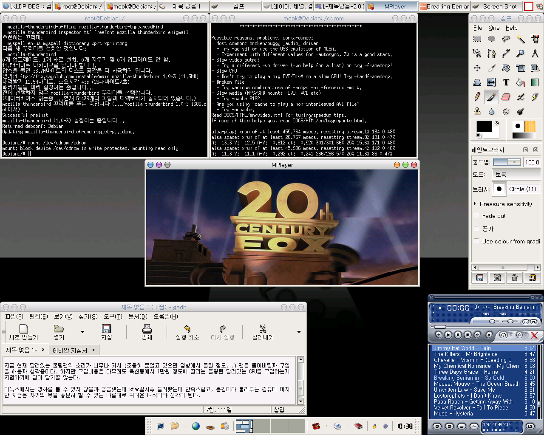
Task: Select the Fuzzy Select magic wand tool
Action: coord(520,39)
